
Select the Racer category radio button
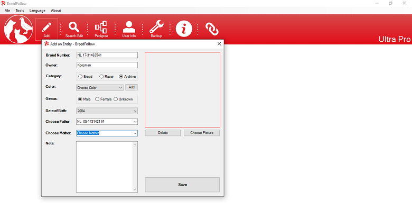coord(102,77)
